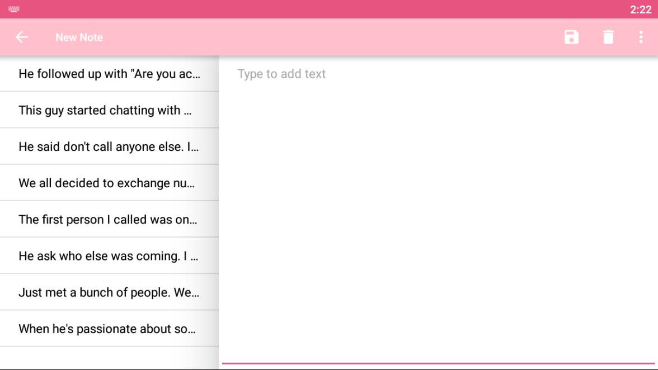Open note 'This guy started chatting with …'
The width and height of the screenshot is (658, 370).
109,110
